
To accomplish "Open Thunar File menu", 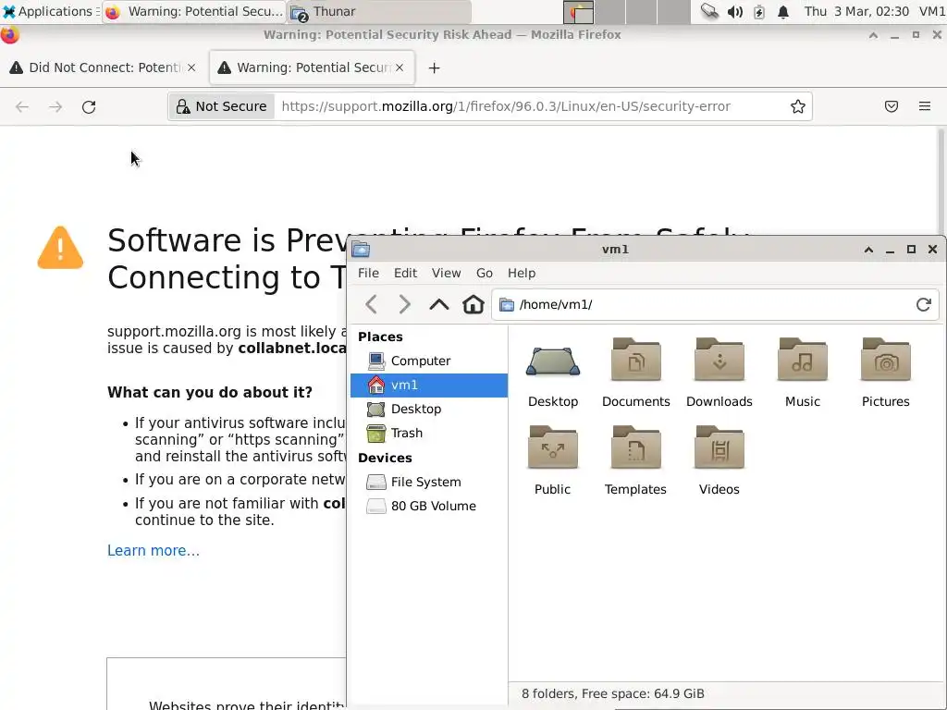I will (368, 273).
